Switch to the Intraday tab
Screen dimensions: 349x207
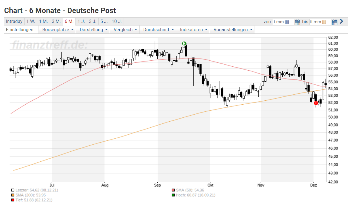(14, 21)
